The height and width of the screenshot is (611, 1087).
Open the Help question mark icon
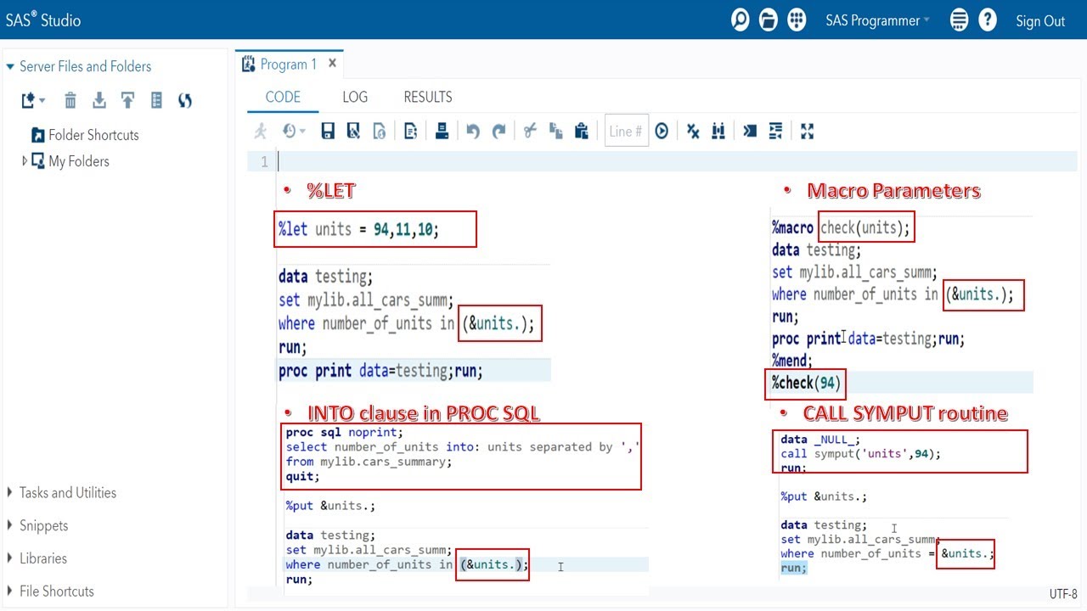[x=988, y=20]
